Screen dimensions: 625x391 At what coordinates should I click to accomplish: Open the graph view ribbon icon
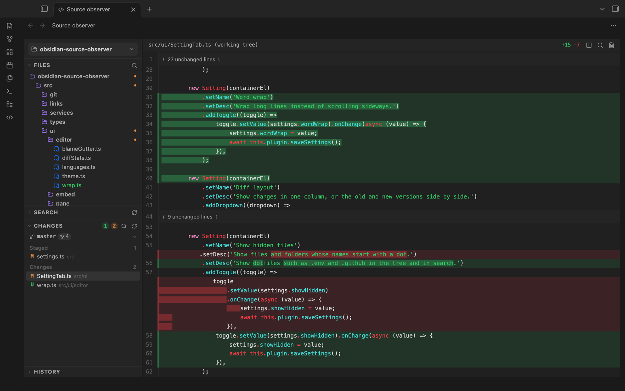[x=9, y=39]
